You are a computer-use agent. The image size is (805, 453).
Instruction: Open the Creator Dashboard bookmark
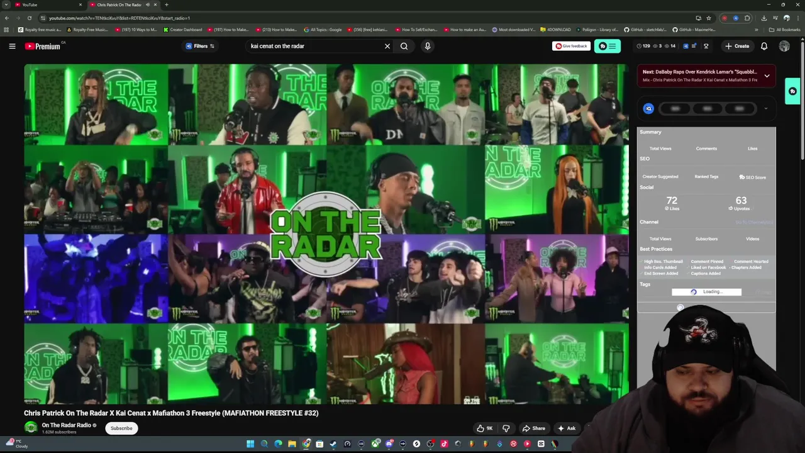point(183,30)
